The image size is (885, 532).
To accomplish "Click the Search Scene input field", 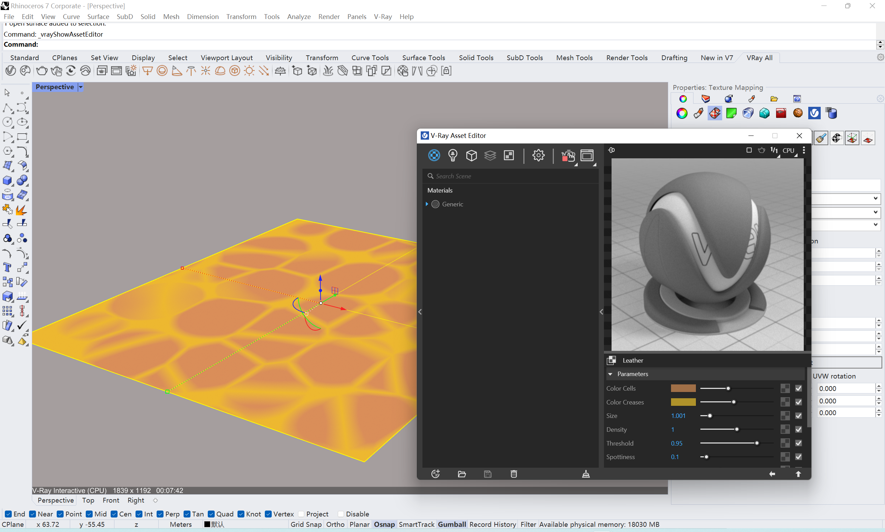I will (510, 176).
